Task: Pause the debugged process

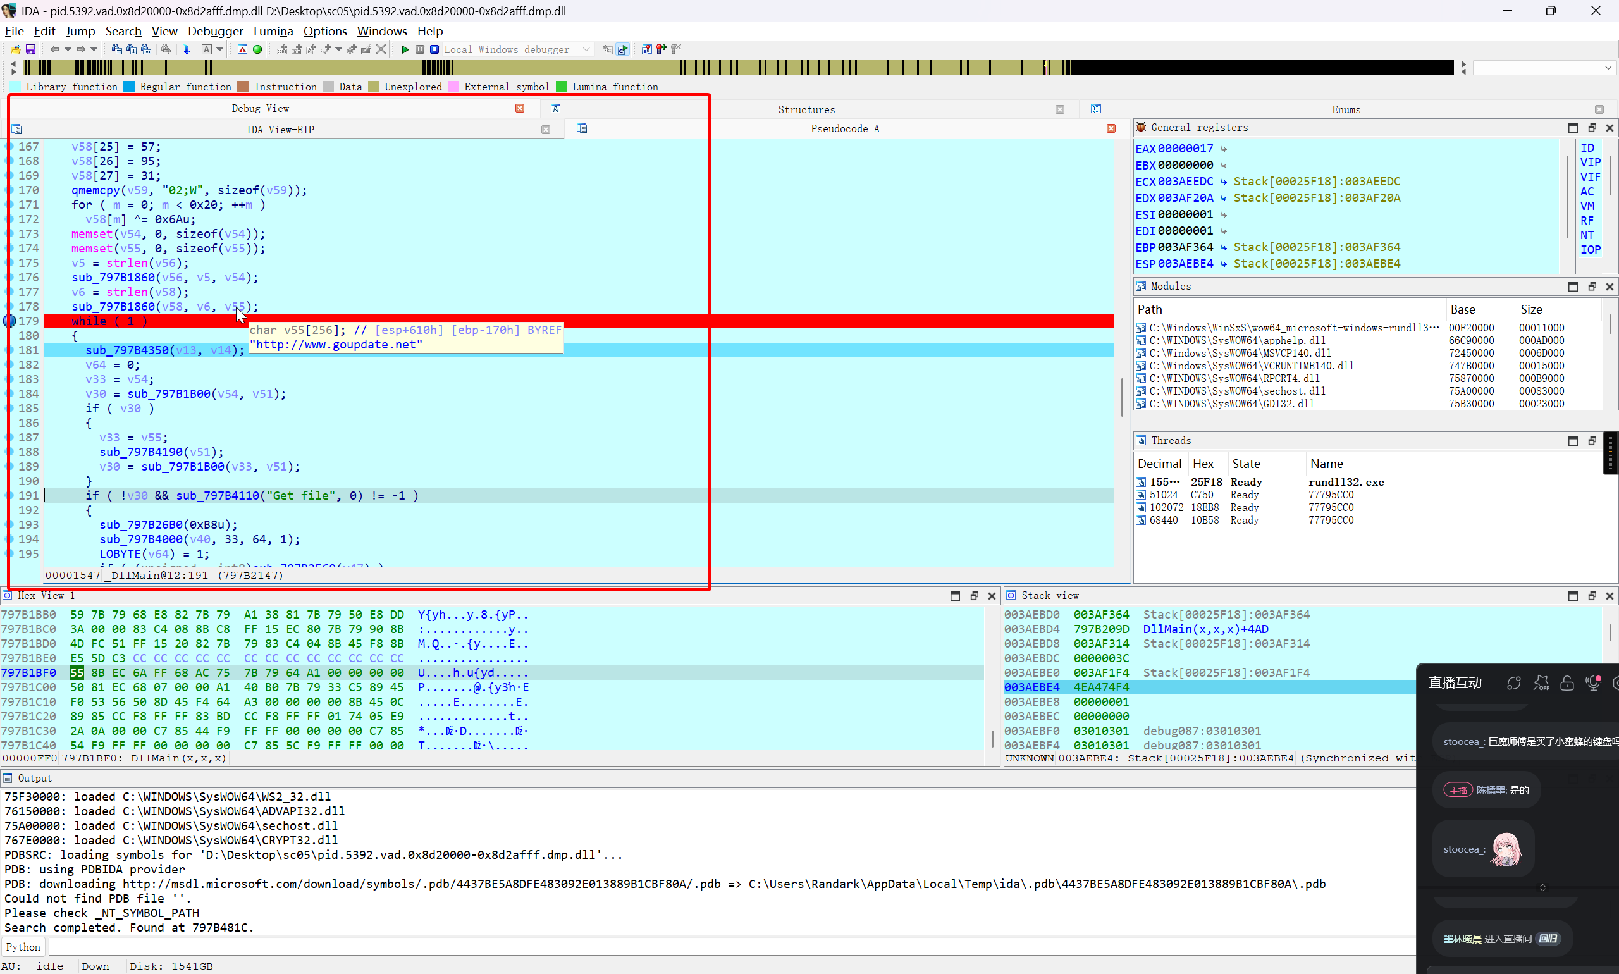Action: [x=420, y=49]
